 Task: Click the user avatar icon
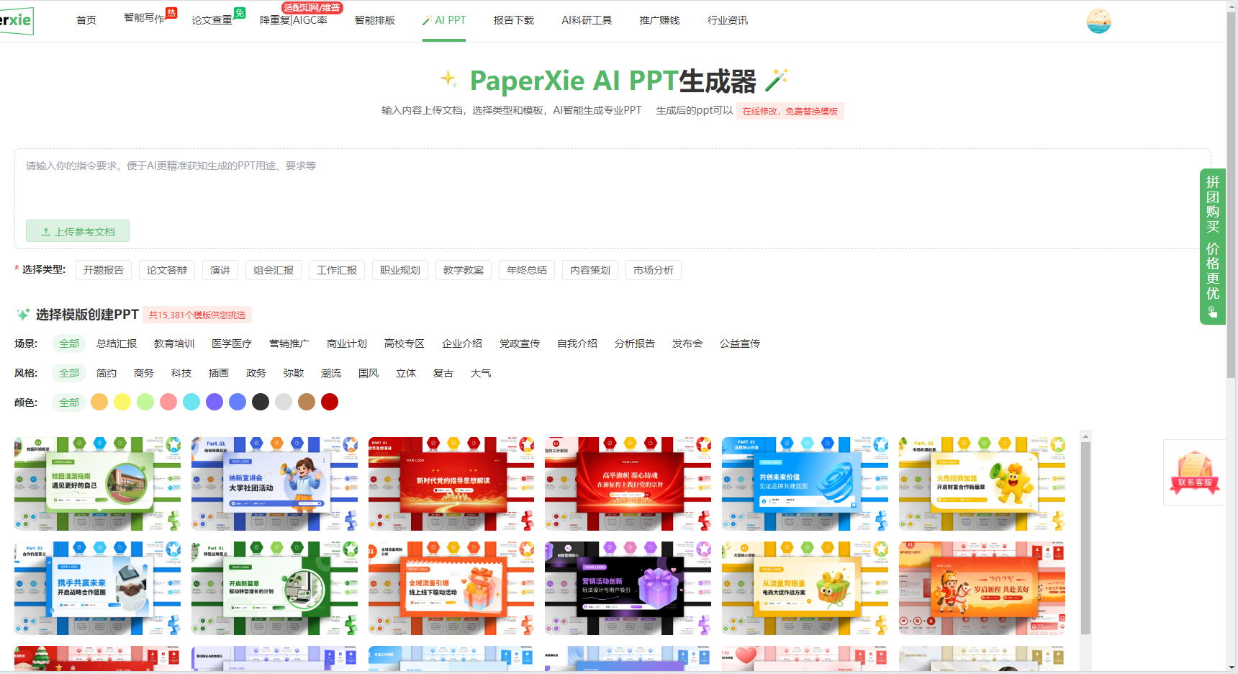pos(1098,21)
